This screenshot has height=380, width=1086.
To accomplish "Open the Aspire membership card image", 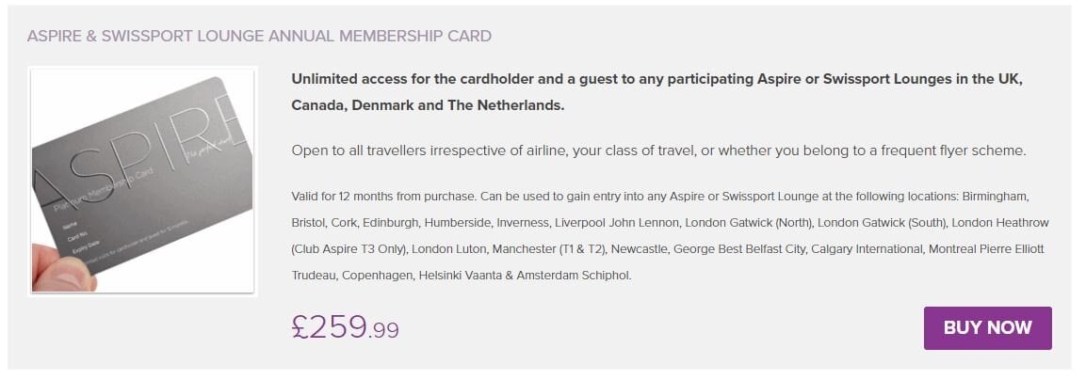I will 142,182.
